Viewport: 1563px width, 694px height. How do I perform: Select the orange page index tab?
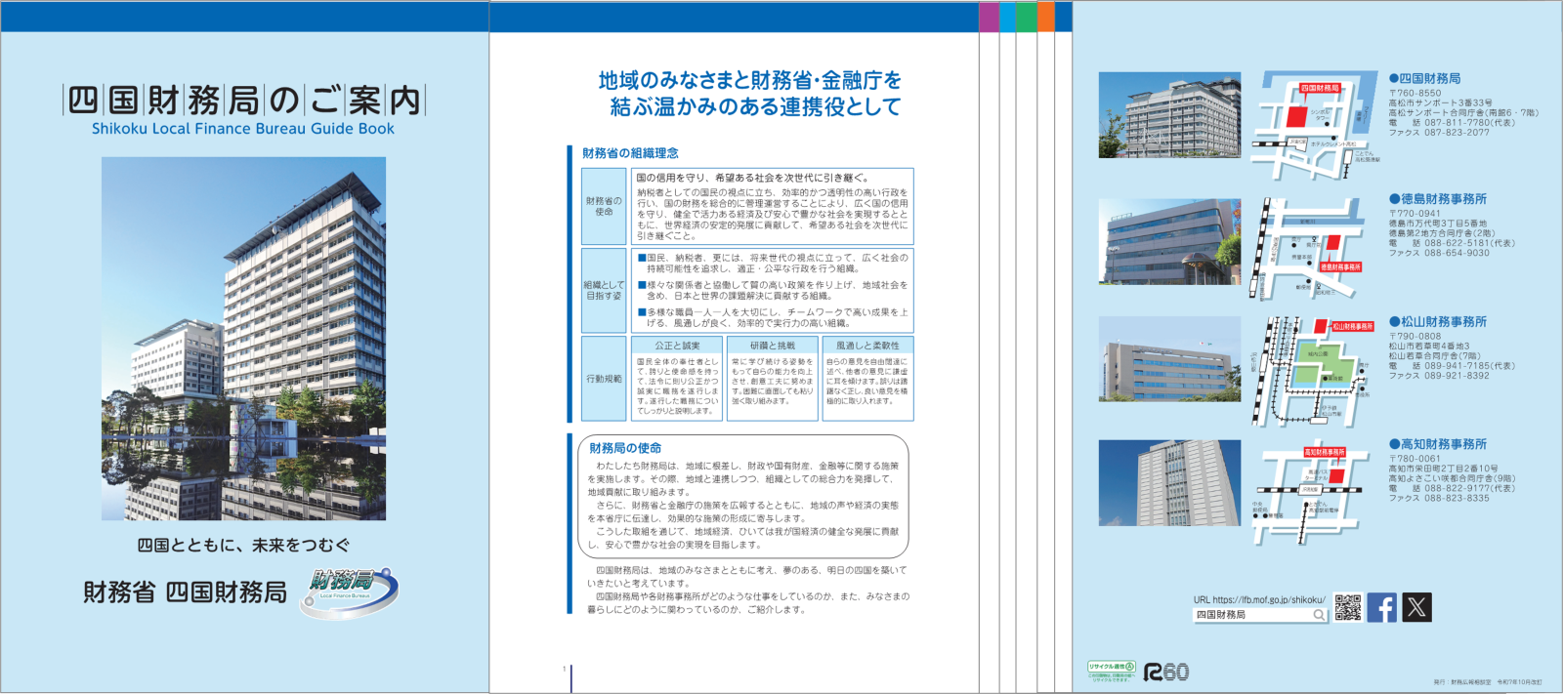[1045, 17]
